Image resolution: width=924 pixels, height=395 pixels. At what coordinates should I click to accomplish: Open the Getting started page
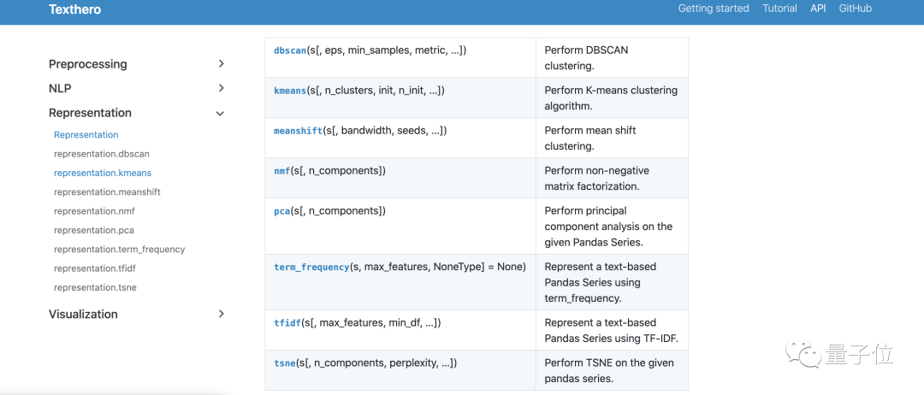714,9
